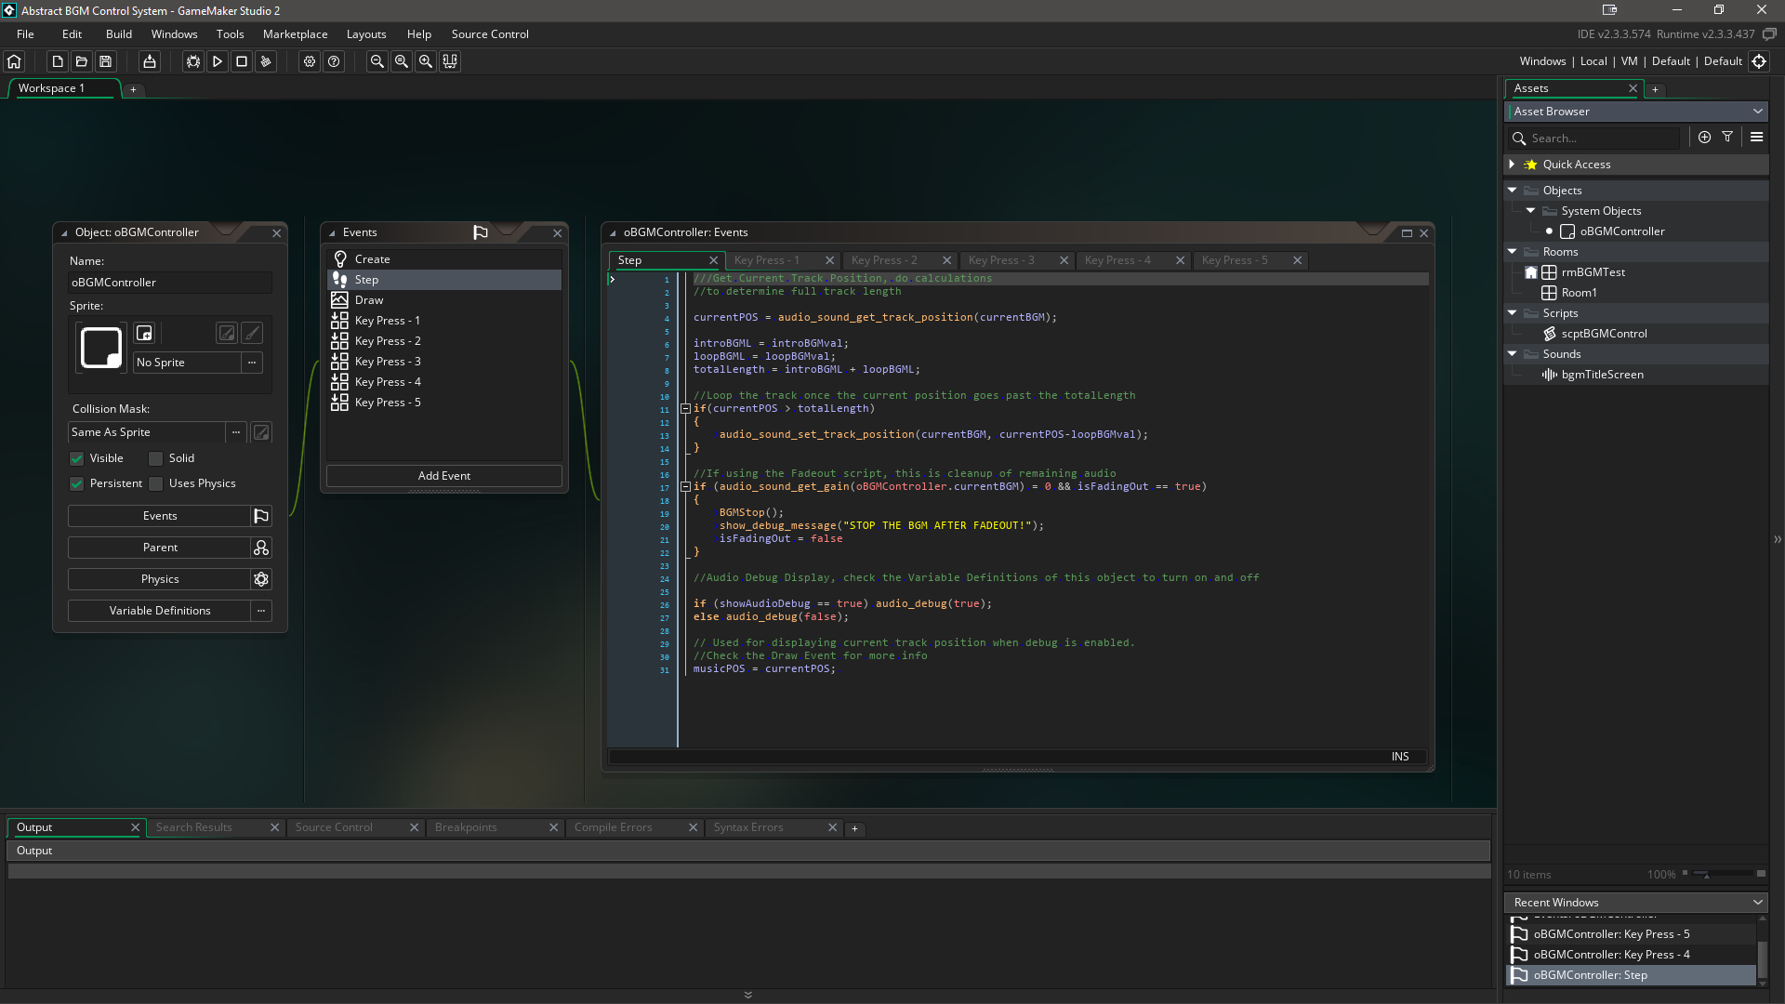The image size is (1785, 1004).
Task: Switch to the Key Press - 3 code tab
Action: pos(1001,260)
